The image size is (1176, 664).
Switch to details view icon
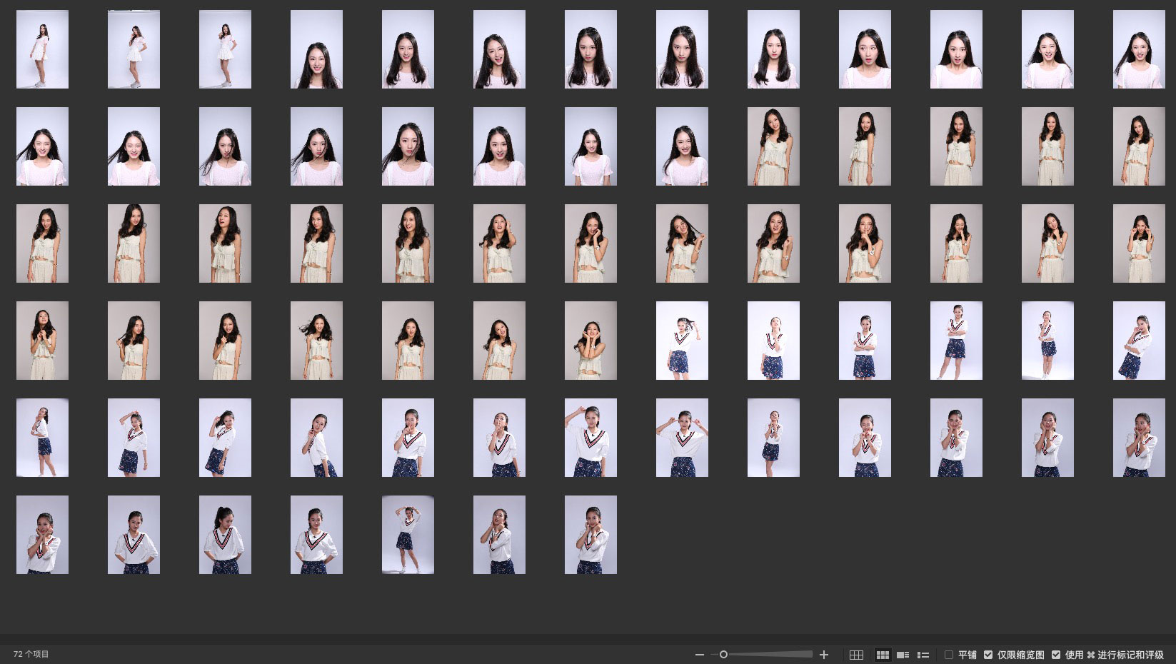tap(903, 655)
